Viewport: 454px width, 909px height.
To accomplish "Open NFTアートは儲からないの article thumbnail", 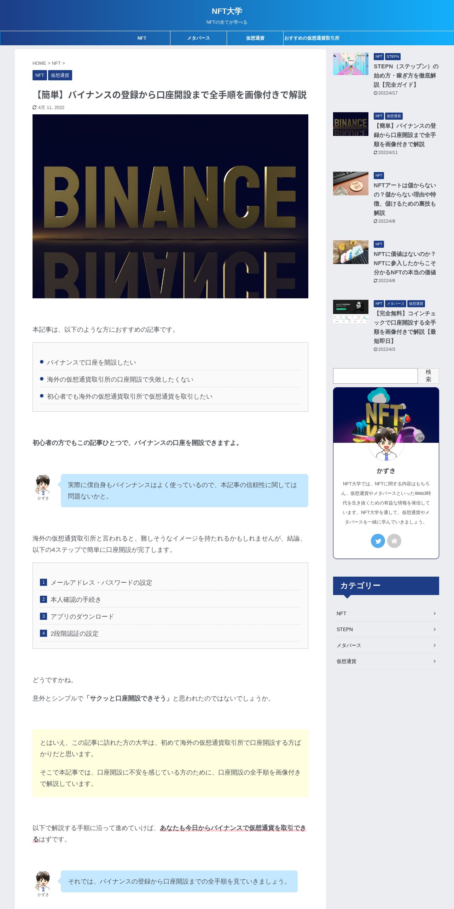I will (x=351, y=183).
